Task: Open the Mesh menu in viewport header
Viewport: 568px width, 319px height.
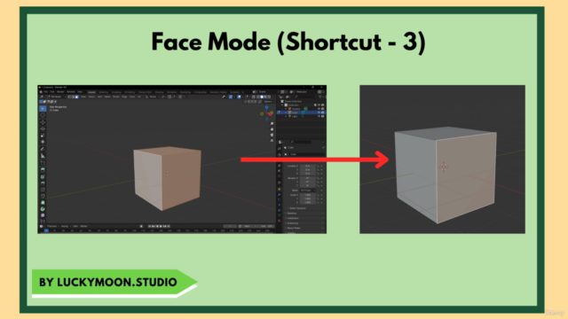Action: [x=107, y=97]
